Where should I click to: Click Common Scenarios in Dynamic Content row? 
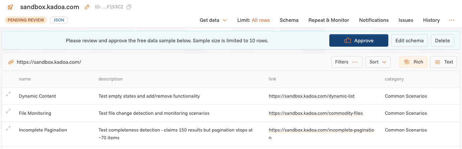point(406,96)
